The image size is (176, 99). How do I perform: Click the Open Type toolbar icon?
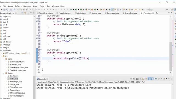click(101, 10)
